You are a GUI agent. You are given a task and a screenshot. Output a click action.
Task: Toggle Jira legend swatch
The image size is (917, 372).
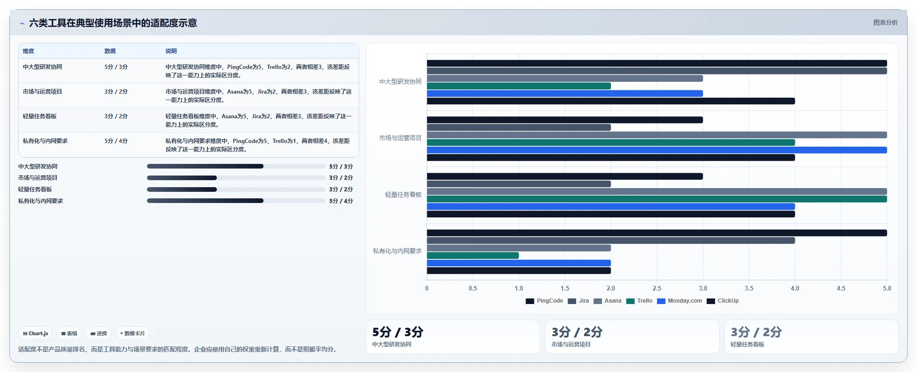point(571,301)
